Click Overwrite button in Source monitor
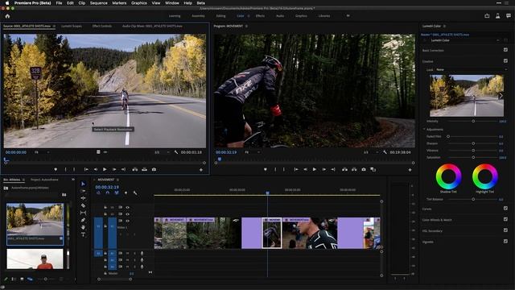The image size is (515, 290). coord(144,169)
